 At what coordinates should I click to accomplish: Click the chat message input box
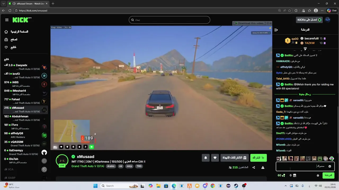point(305,166)
